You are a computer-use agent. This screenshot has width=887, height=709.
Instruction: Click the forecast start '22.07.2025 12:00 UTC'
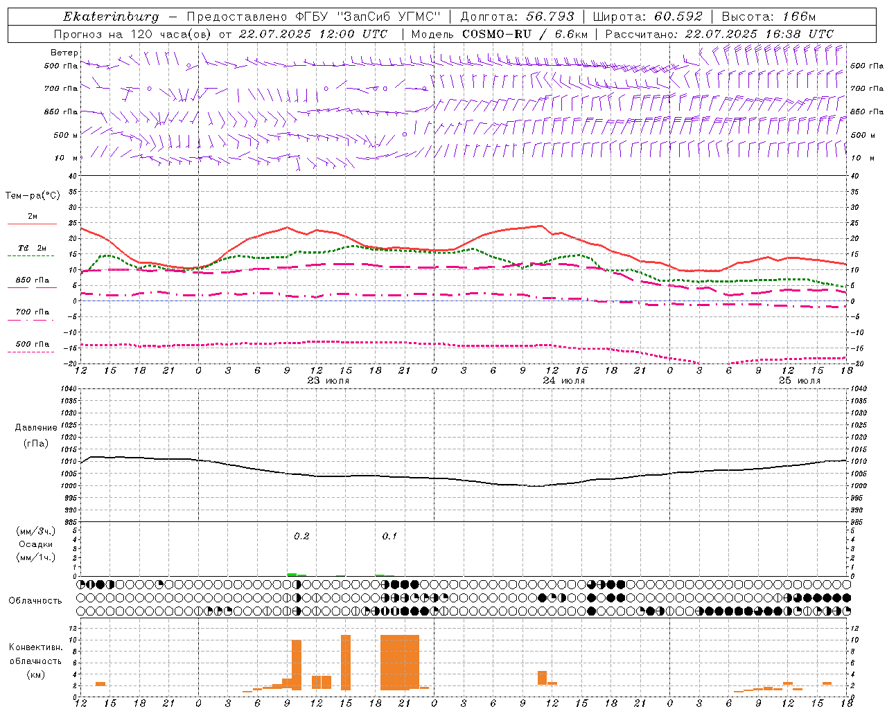(x=313, y=34)
